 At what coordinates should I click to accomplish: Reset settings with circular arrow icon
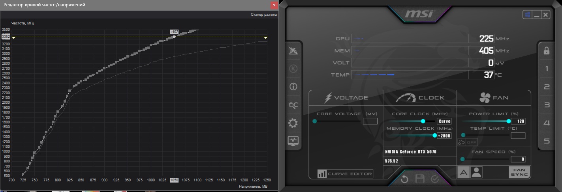tap(404, 179)
